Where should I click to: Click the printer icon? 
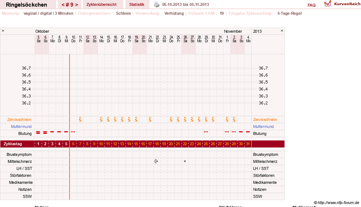156,4
